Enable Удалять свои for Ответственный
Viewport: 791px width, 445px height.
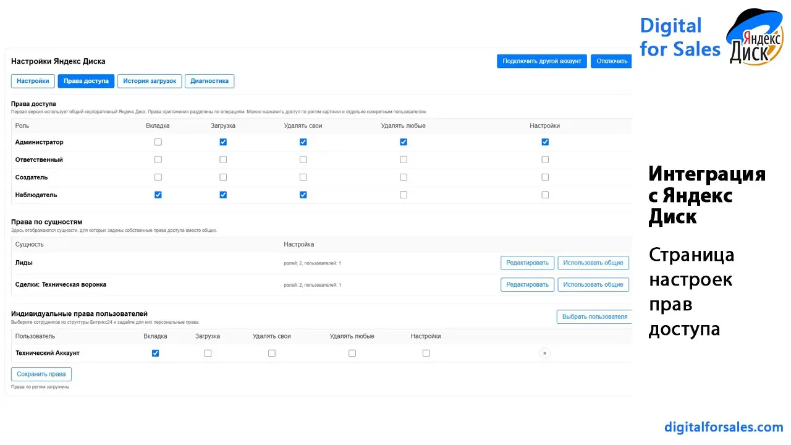303,159
